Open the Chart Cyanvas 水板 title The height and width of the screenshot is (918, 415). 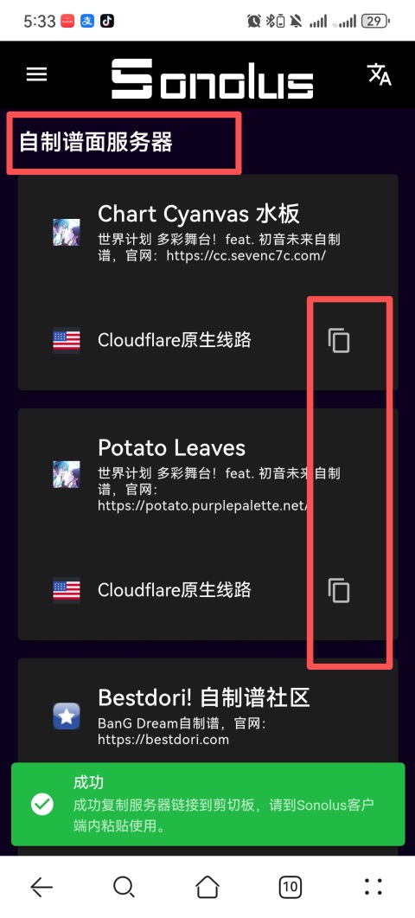[x=199, y=215]
